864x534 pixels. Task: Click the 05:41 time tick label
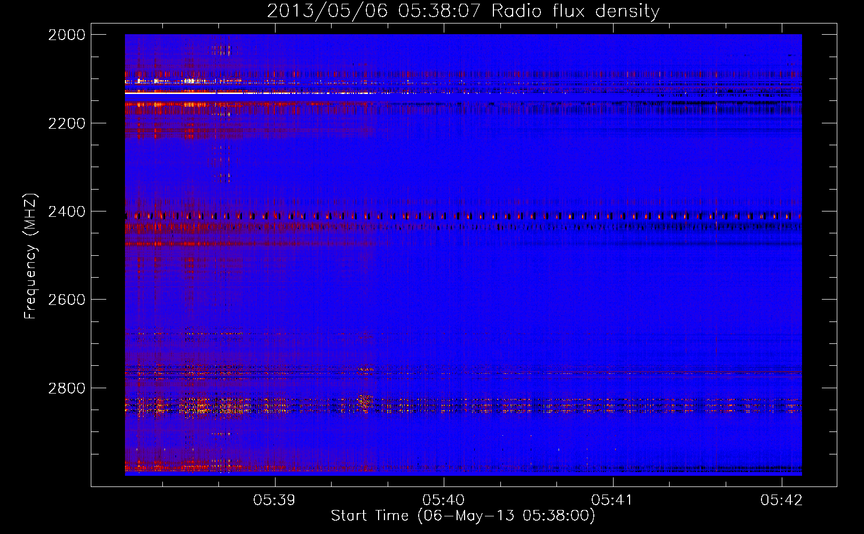612,500
